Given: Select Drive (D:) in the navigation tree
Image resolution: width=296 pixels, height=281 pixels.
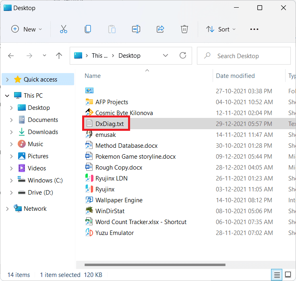Looking at the screenshot, I should click(40, 193).
